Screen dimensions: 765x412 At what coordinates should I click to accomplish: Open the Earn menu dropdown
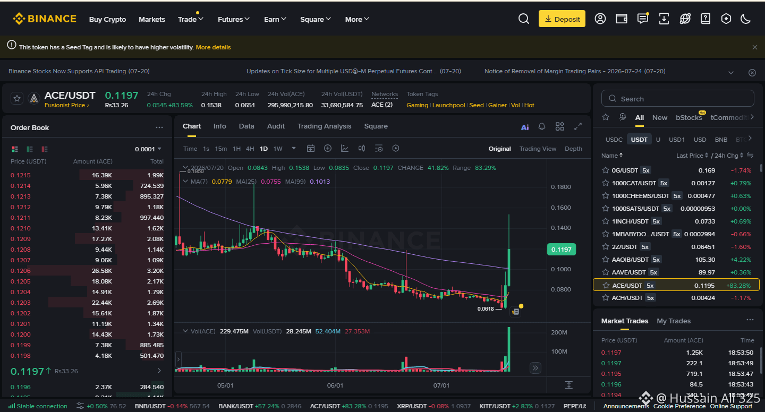275,19
